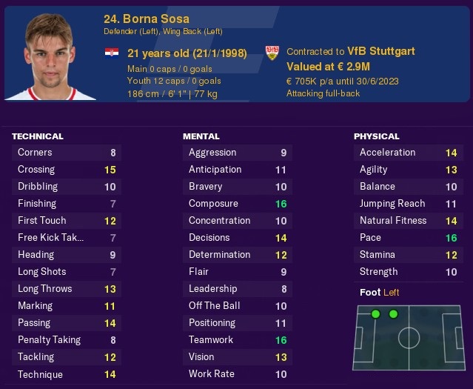The height and width of the screenshot is (389, 473).
Task: Click the MENTAL section heading
Action: tap(201, 136)
